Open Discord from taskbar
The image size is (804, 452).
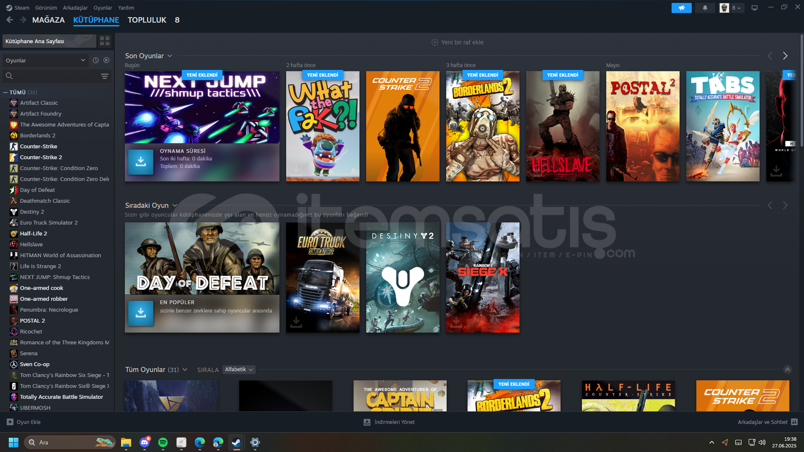[x=145, y=442]
